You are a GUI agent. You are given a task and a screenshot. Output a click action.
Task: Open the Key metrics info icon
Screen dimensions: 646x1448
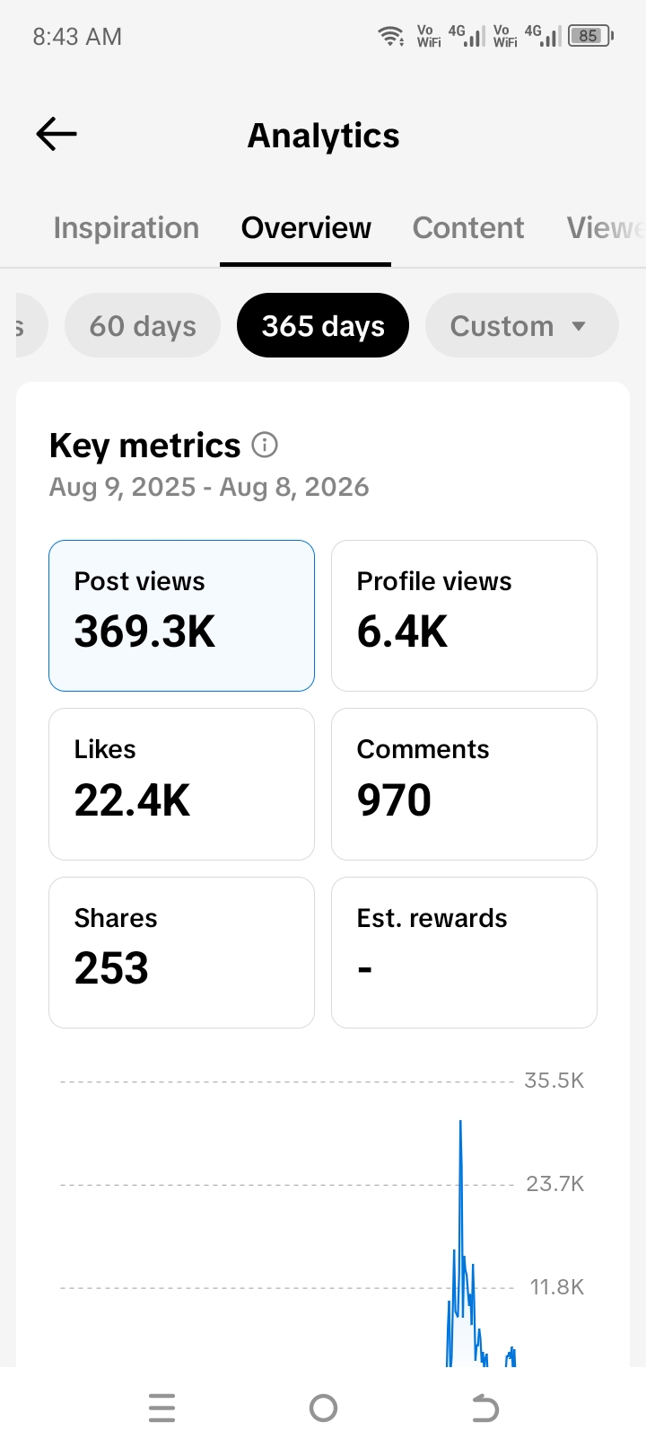265,445
